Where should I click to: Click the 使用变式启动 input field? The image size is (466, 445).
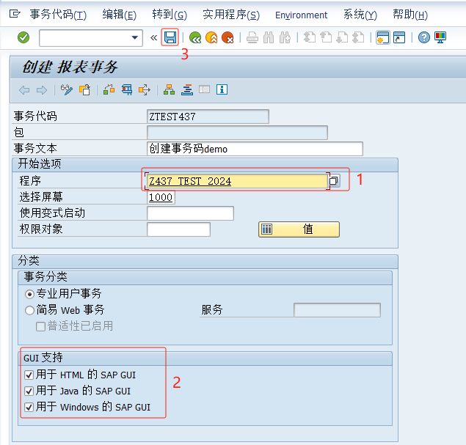tap(190, 213)
